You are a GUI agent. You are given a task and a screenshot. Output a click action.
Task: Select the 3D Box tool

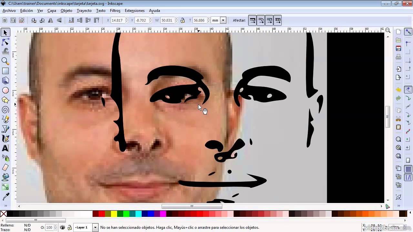click(x=5, y=81)
